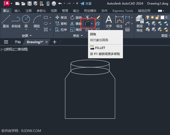This screenshot has height=135, width=170.
Task: Expand the Draw (绘图) panel
Action: (27, 36)
